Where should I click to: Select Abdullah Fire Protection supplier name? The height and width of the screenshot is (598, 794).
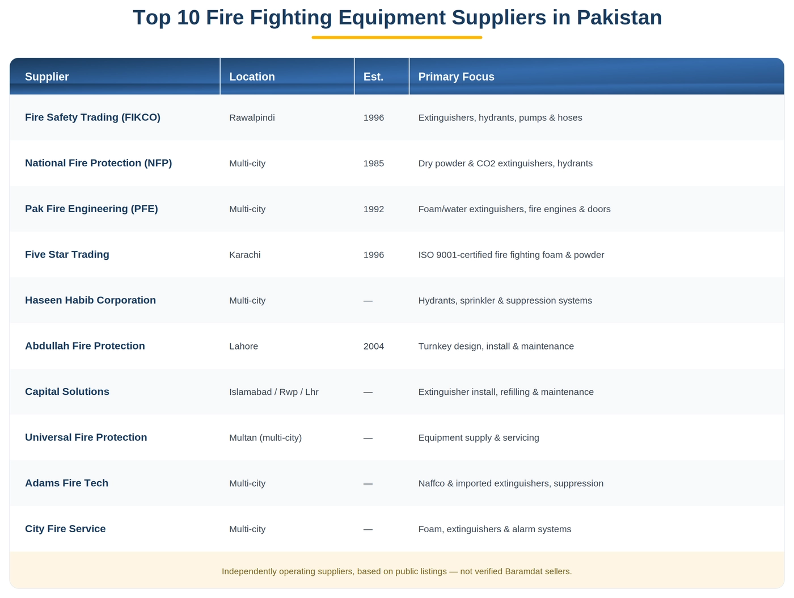[85, 346]
